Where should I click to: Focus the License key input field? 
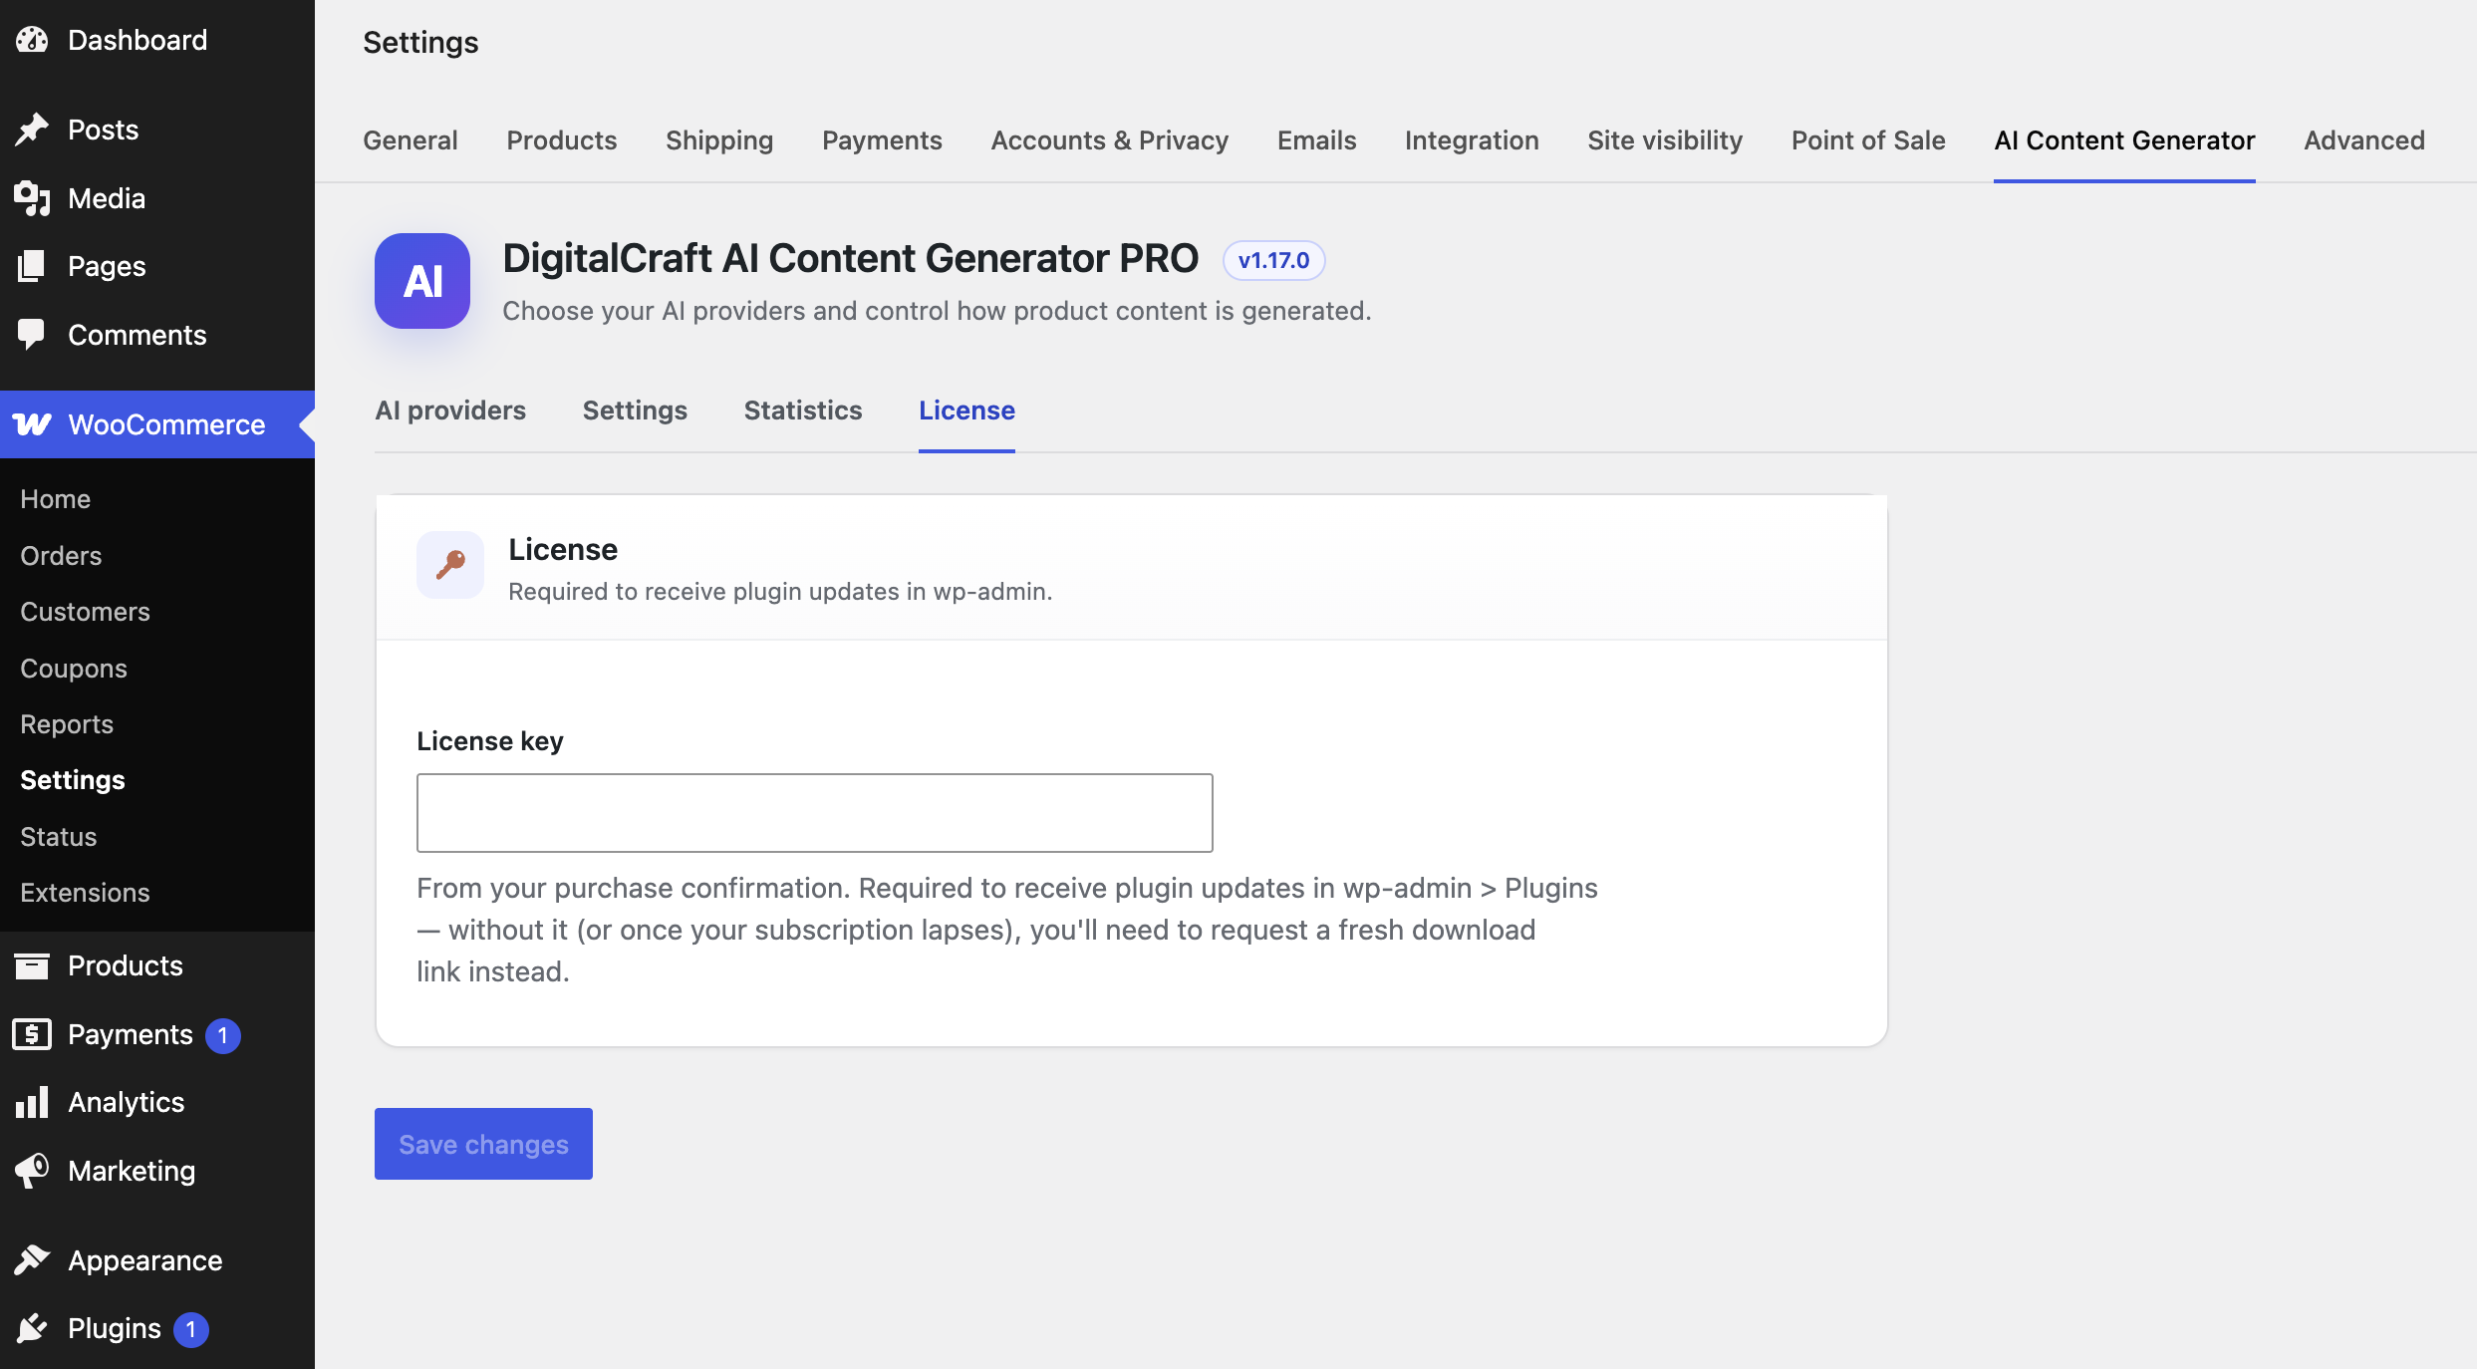point(814,813)
